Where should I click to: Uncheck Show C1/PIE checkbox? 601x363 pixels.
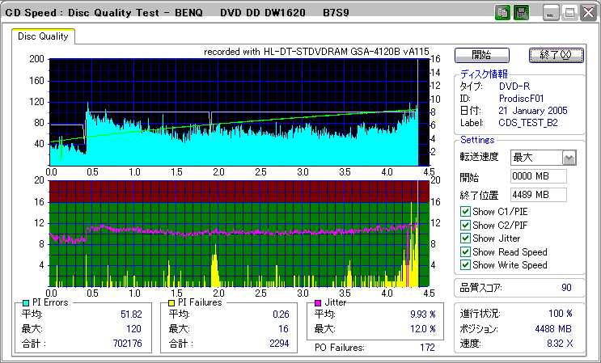tap(465, 212)
